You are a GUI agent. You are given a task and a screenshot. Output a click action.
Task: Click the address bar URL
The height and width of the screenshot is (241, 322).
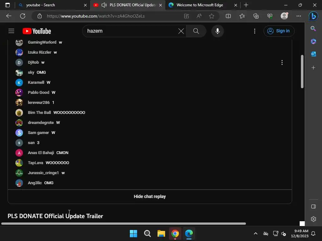click(96, 16)
